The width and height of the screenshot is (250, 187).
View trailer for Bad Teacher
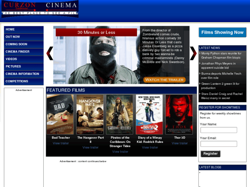[x=61, y=143]
